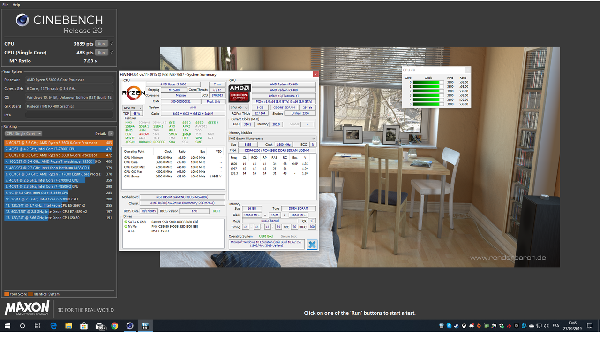This screenshot has height=338, width=600.
Task: Click the Windows 10 Education operating system text
Action: 266,244
